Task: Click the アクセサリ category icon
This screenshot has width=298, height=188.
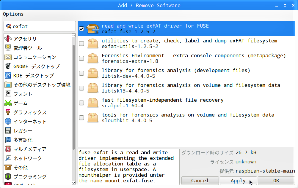Action: (x=8, y=39)
